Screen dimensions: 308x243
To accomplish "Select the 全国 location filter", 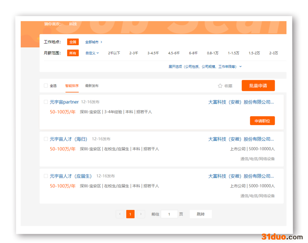I will 73,42.
